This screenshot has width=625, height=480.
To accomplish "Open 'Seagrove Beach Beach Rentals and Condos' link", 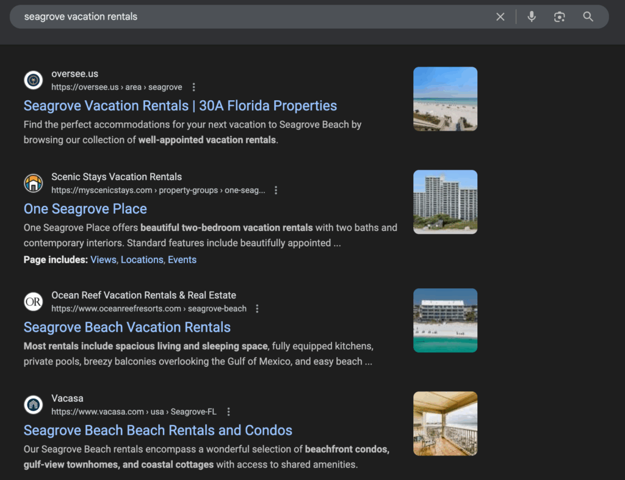I will tap(158, 430).
